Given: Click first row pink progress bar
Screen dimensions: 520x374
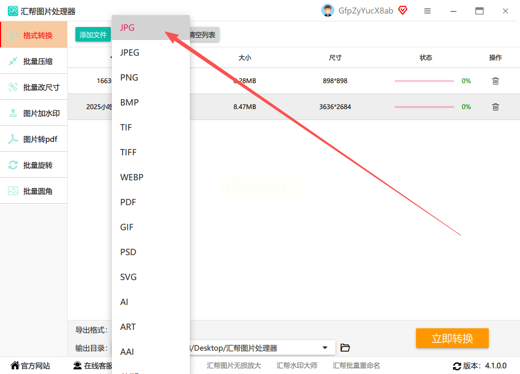Looking at the screenshot, I should coord(424,81).
